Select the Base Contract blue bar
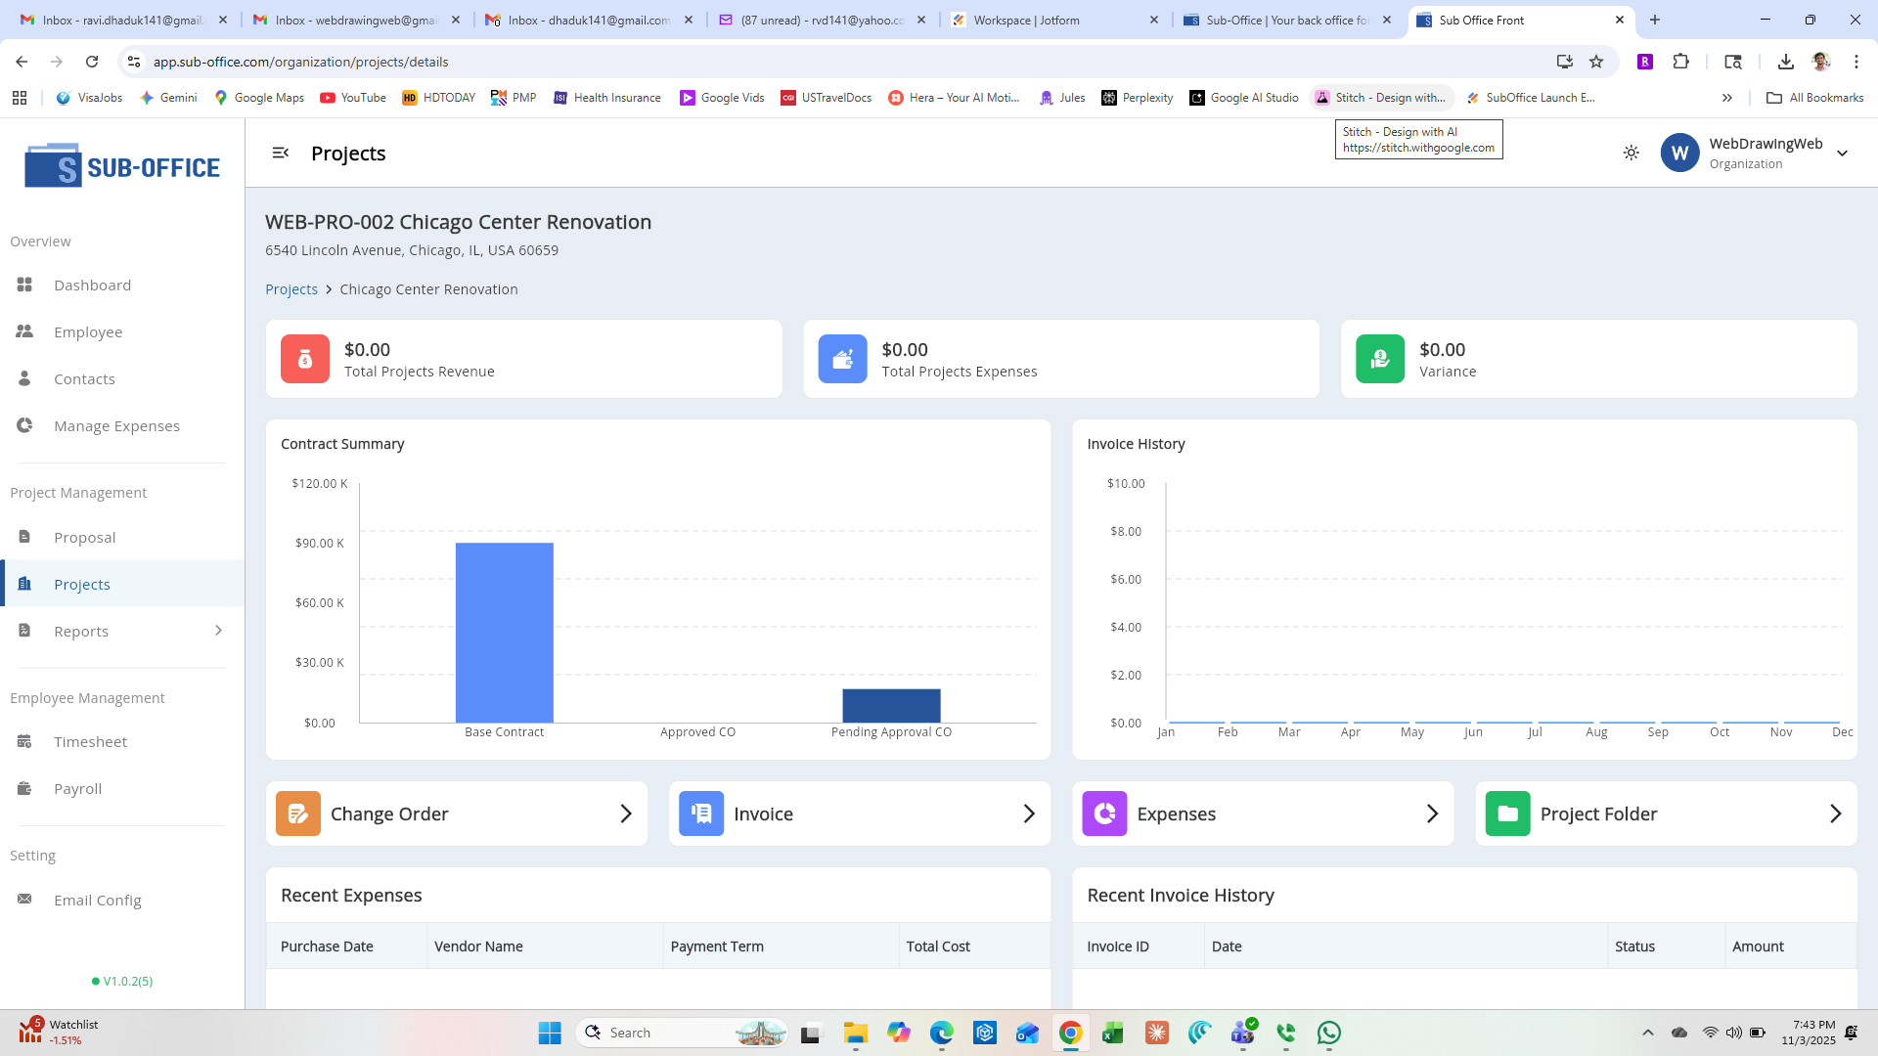The height and width of the screenshot is (1056, 1878). pos(504,632)
